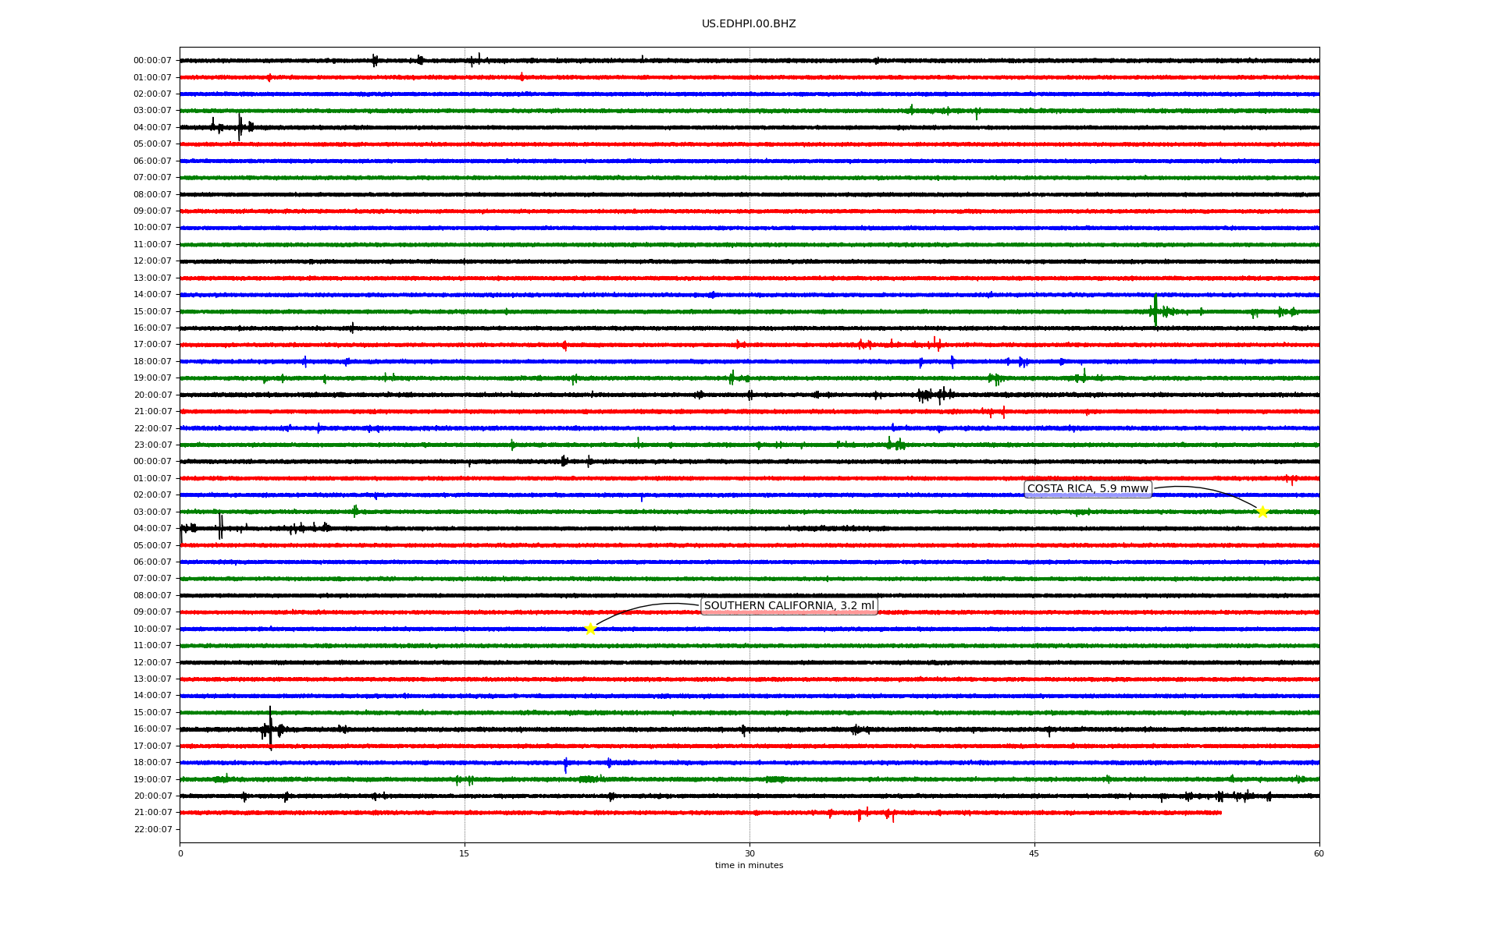Click the 23:00:07 time label

pos(152,445)
